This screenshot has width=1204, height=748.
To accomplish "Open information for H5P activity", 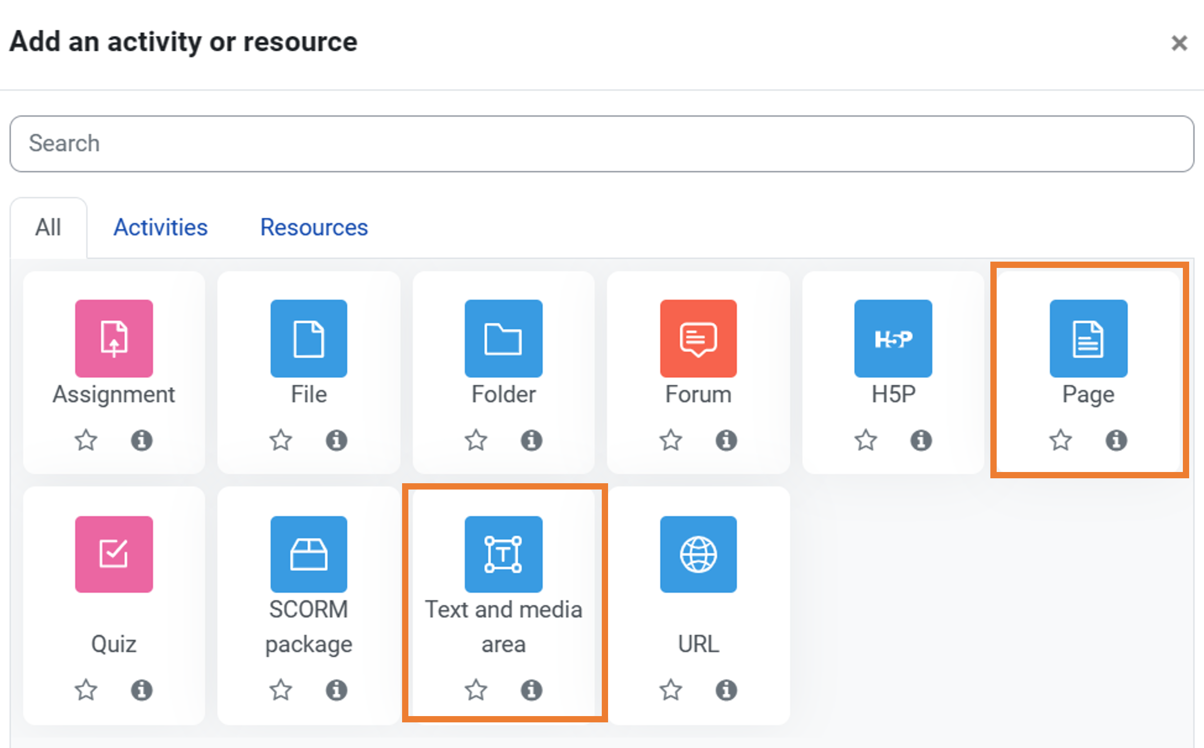I will 921,440.
